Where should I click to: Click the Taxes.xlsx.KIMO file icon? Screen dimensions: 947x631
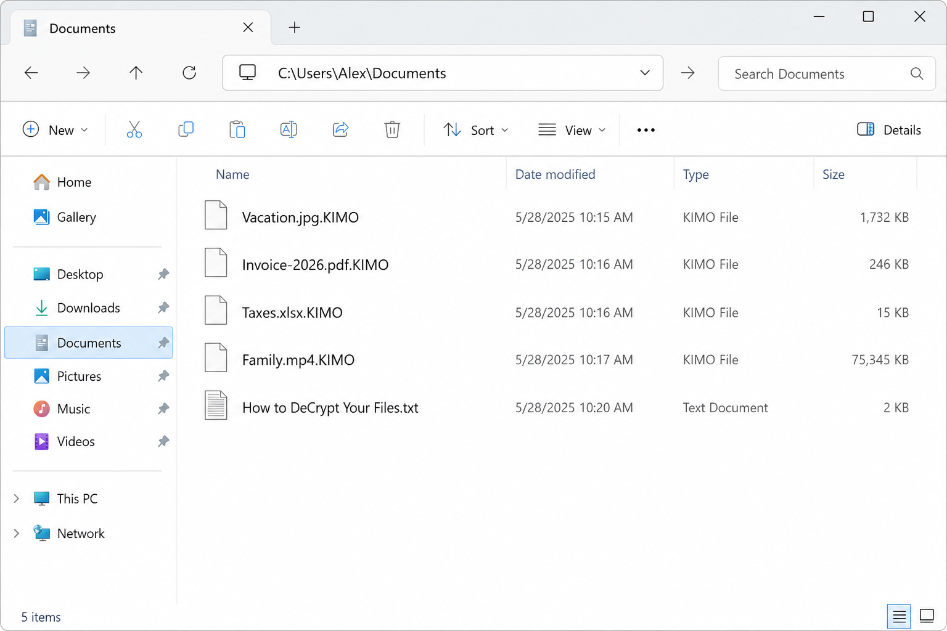coord(216,310)
